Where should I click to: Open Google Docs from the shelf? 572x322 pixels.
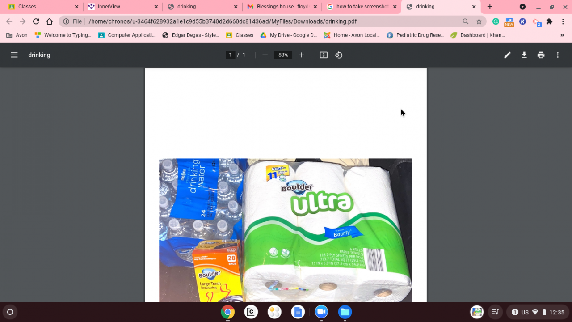click(x=298, y=312)
